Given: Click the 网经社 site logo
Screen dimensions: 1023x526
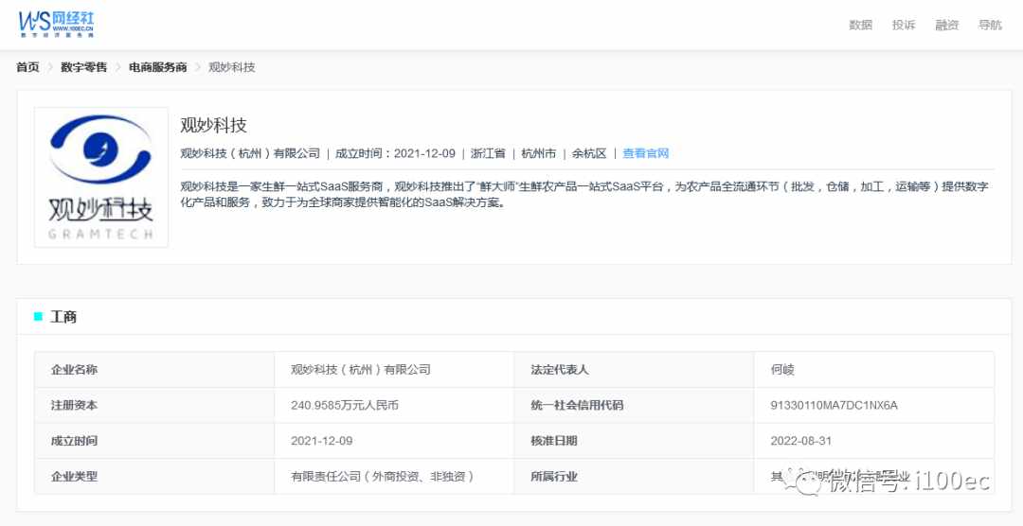Looking at the screenshot, I should pos(56,24).
